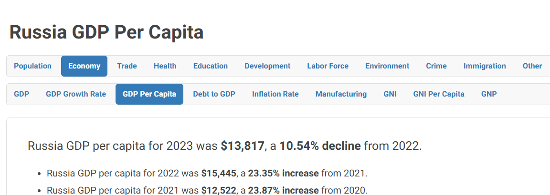Go to Inflation Rate data
The height and width of the screenshot is (195, 550).
(275, 94)
